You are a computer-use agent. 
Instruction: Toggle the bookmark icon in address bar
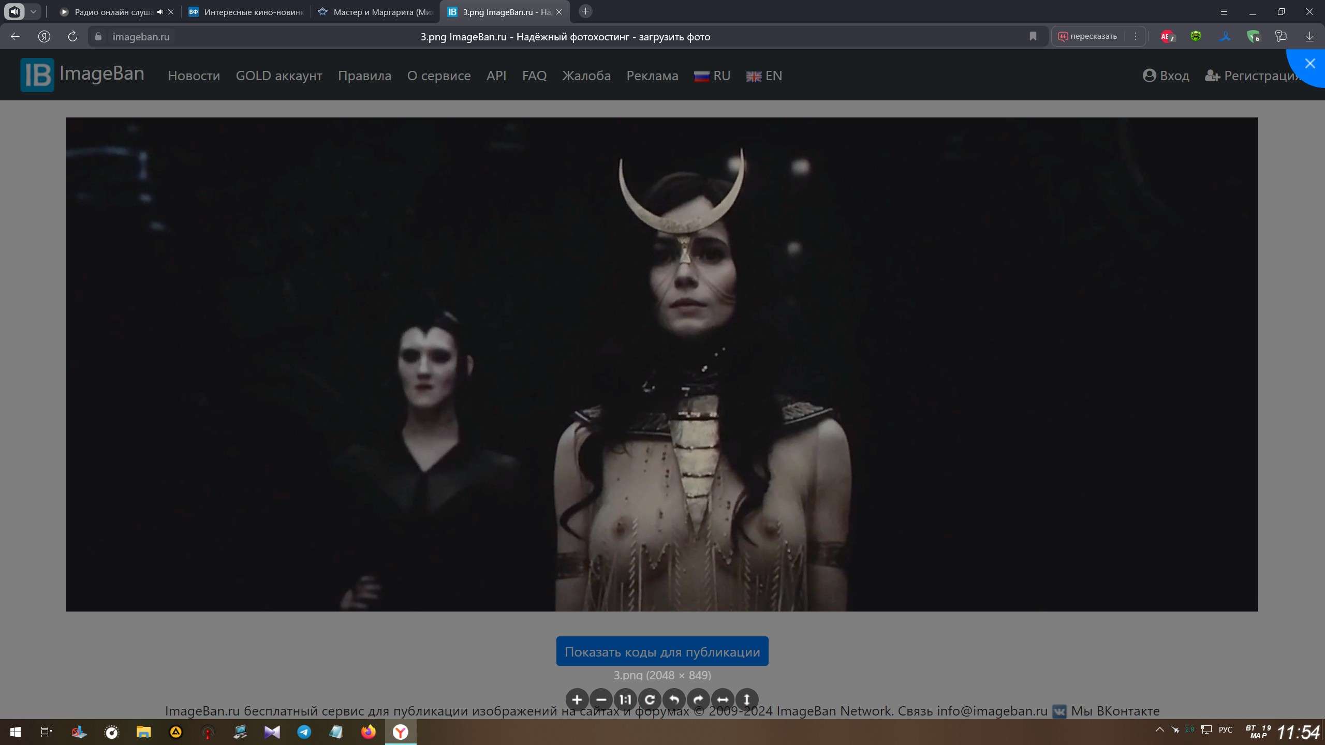click(1033, 36)
